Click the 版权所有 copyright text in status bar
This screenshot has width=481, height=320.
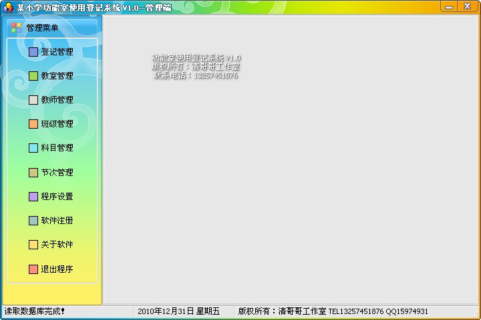pos(333,311)
